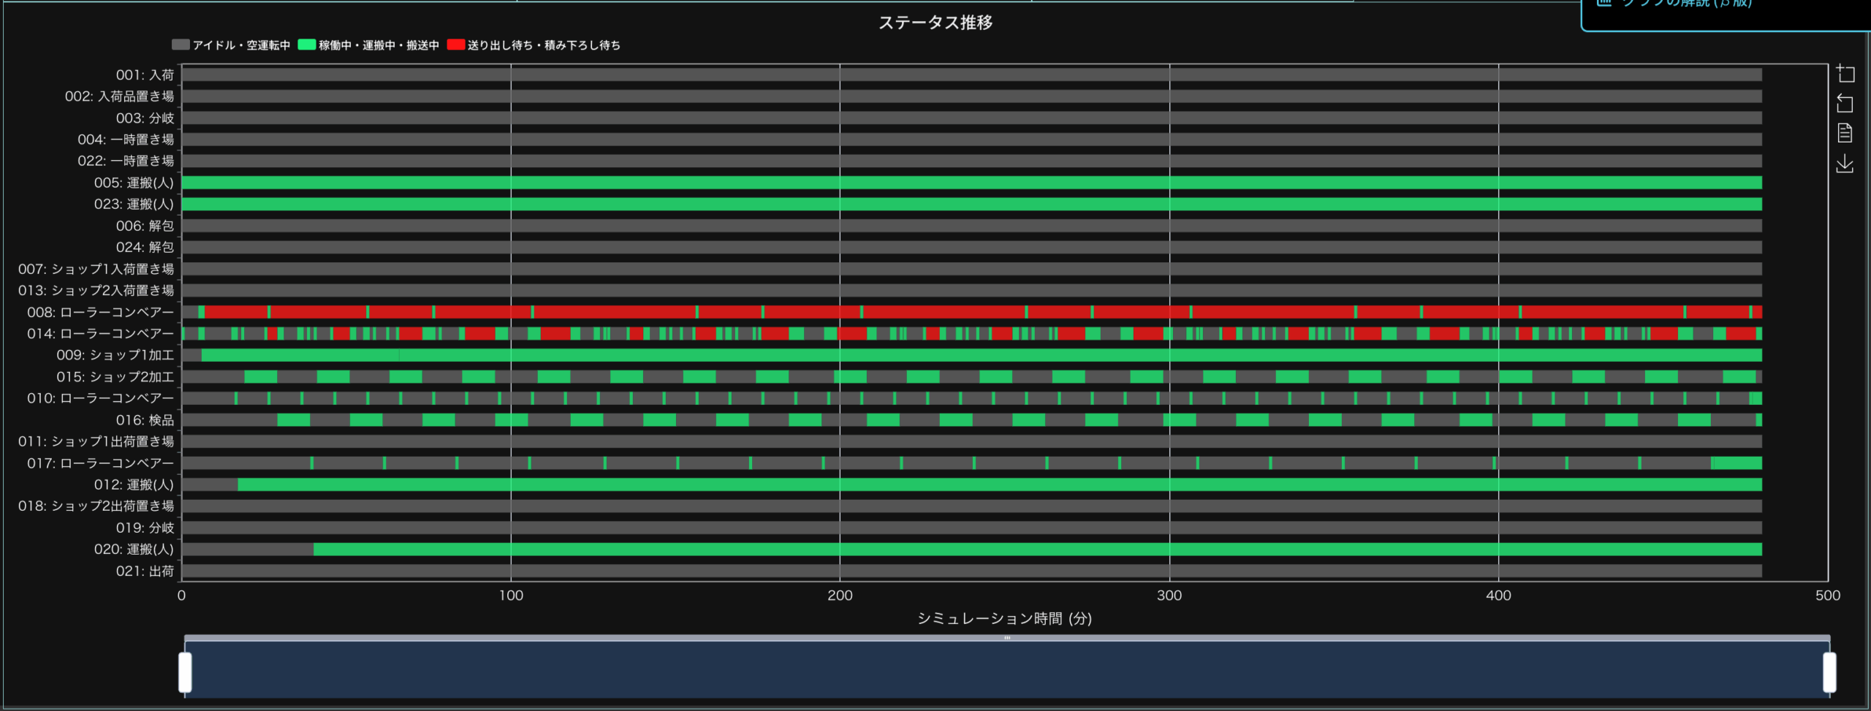Click the green legend color swatch
Image resolution: width=1871 pixels, height=711 pixels.
[x=307, y=45]
